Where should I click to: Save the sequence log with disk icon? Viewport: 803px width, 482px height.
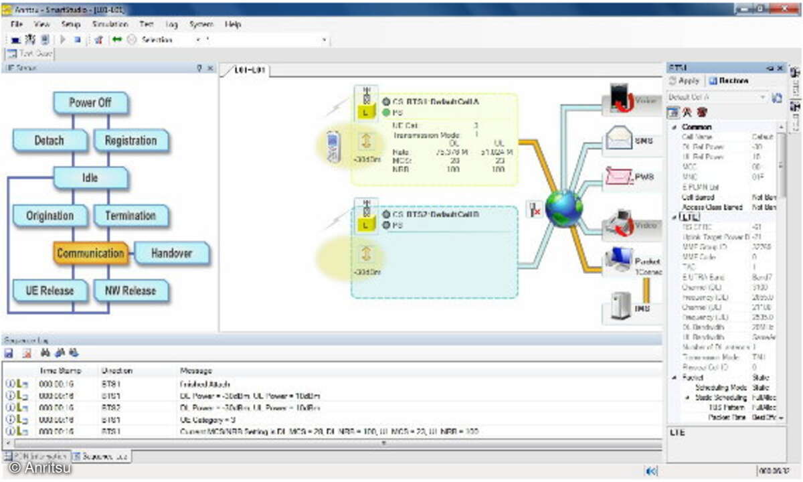point(9,352)
